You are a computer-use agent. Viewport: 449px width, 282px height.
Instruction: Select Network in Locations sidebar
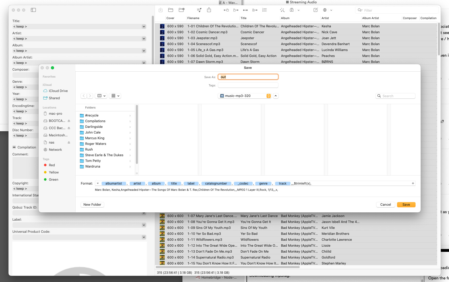[55, 150]
